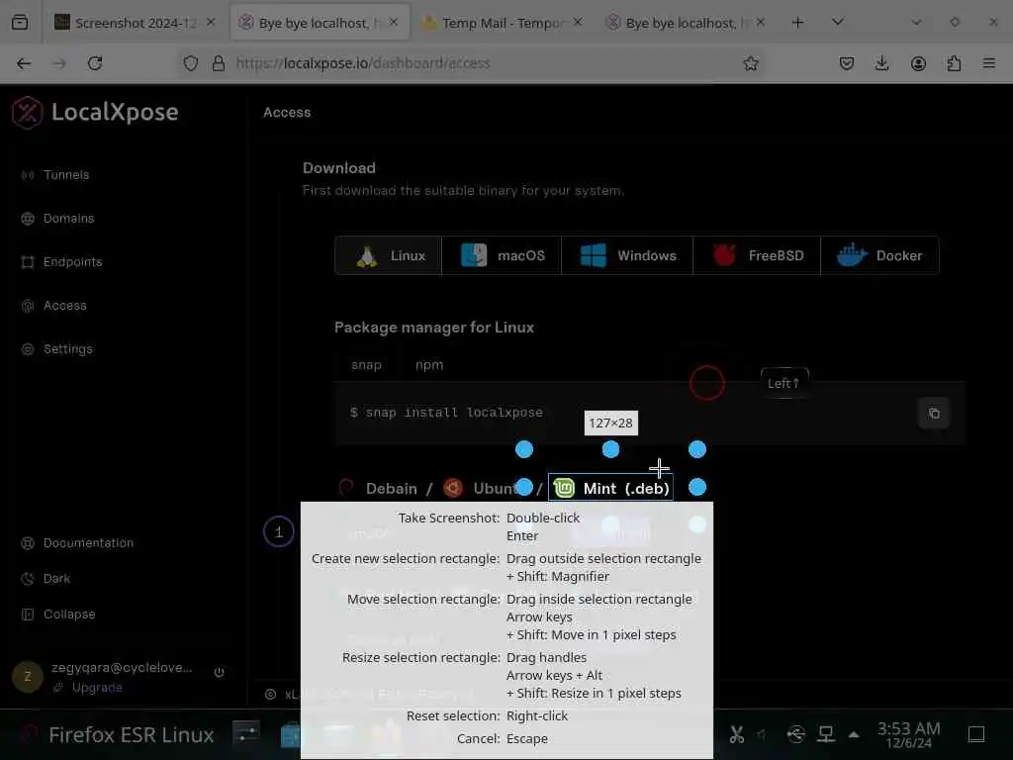Screen dimensions: 1013x760
Task: Open the Documentation link in the sidebar
Action: tap(88, 543)
